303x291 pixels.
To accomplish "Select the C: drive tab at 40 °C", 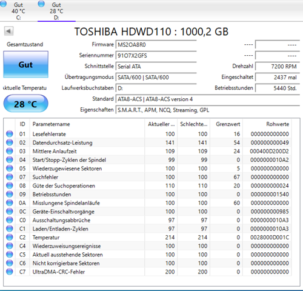I will 18,11.
